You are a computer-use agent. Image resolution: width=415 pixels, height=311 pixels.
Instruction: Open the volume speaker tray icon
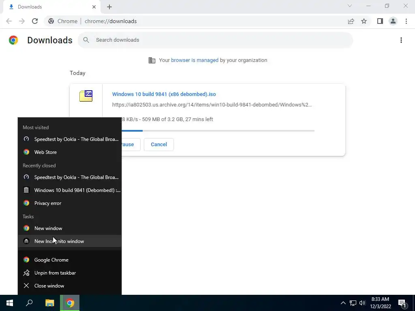click(x=362, y=303)
